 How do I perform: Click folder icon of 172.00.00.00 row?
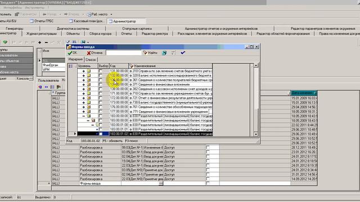point(89,98)
